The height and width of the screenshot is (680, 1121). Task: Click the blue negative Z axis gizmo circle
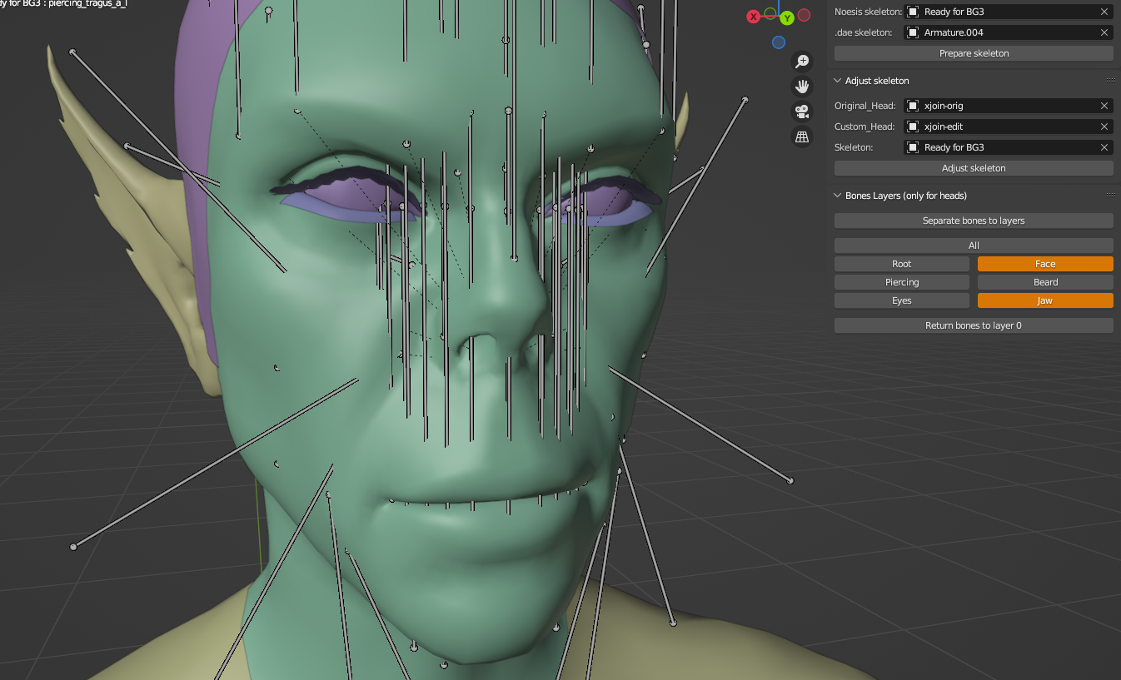point(779,42)
